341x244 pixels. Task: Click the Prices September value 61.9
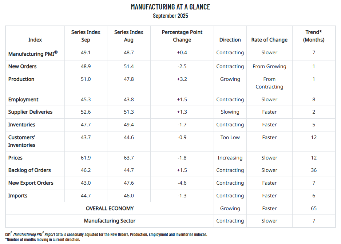86,158
